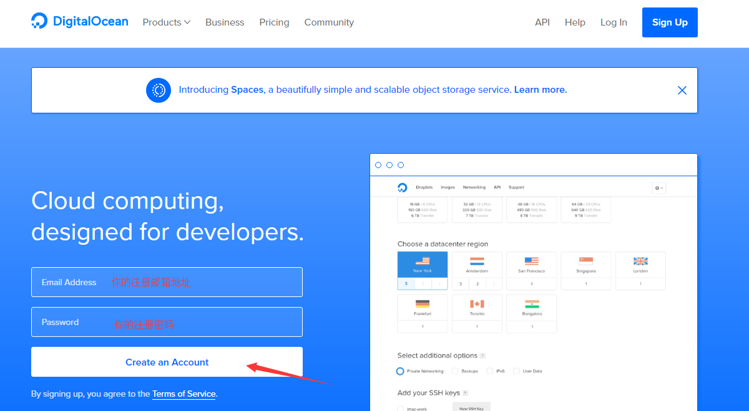Open the gear settings menu in the preview panel
Viewport: 749px width, 411px height.
point(658,187)
